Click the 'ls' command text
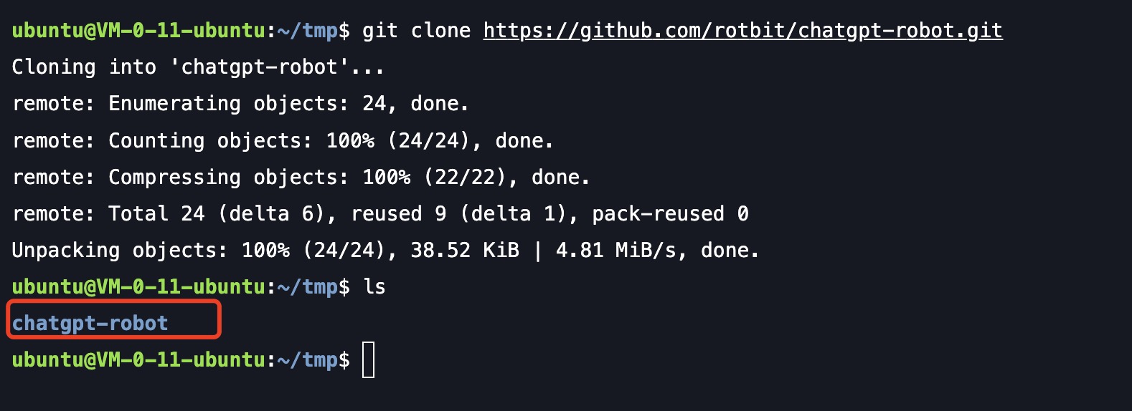The image size is (1132, 411). [x=374, y=286]
